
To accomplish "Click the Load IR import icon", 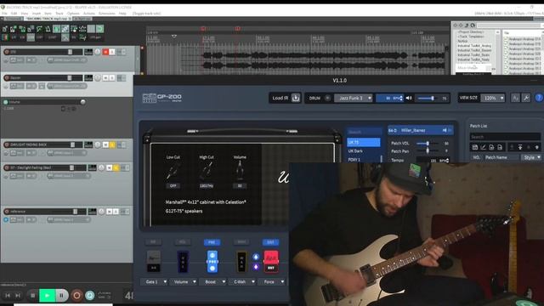I will click(x=296, y=98).
